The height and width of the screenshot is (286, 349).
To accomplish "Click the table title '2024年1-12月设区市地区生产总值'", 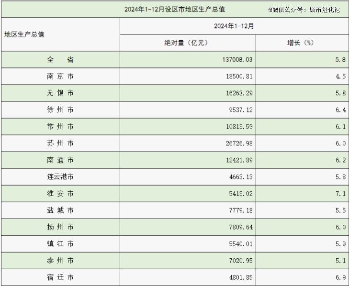I will [x=175, y=9].
